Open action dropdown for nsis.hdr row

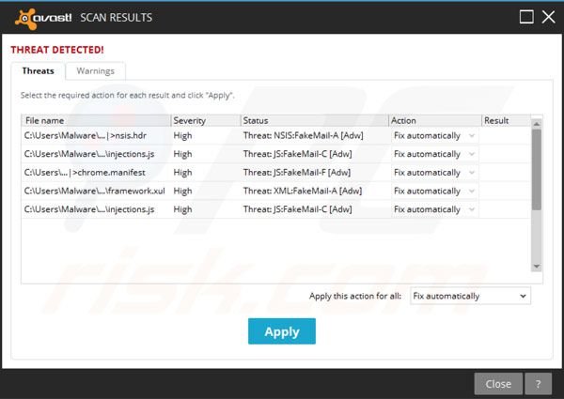tap(434, 136)
